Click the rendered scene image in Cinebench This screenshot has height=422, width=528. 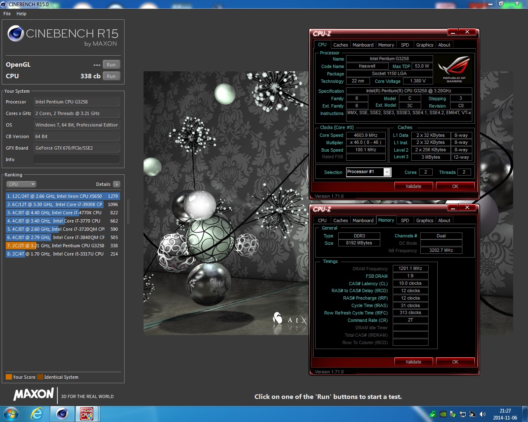coord(226,203)
